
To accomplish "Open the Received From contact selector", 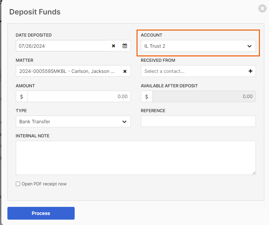I will (x=194, y=71).
